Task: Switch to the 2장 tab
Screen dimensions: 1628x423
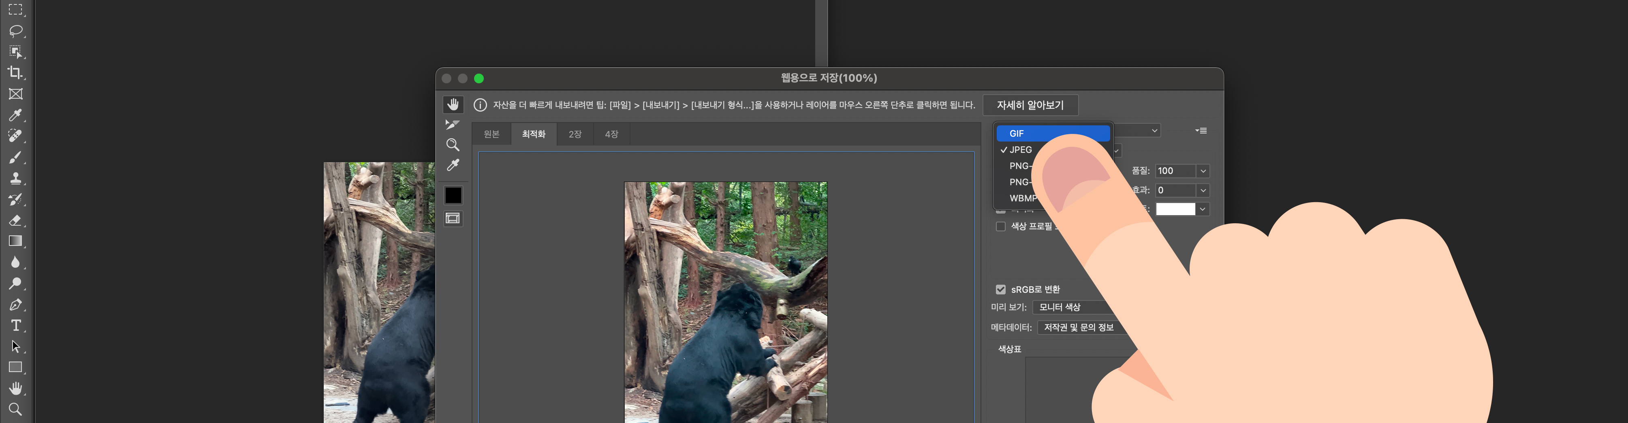Action: click(x=575, y=134)
